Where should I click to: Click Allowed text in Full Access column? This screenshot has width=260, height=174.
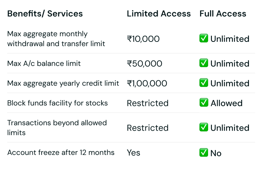[226, 103]
